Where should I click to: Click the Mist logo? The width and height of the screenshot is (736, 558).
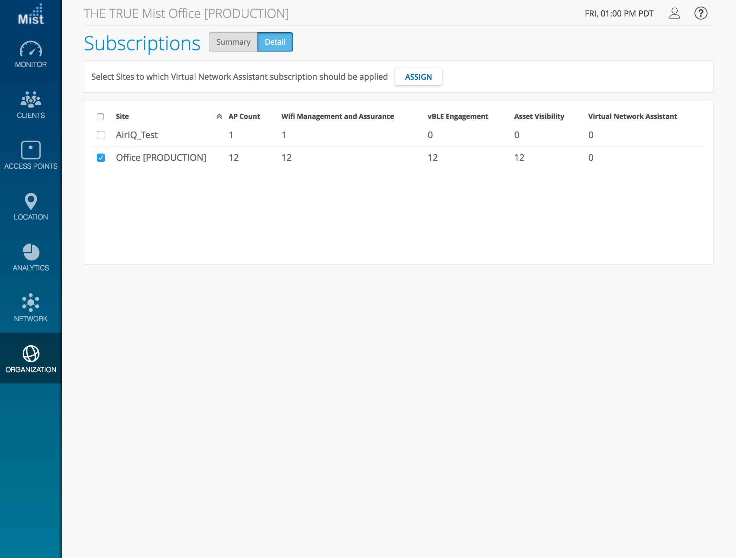[x=31, y=14]
